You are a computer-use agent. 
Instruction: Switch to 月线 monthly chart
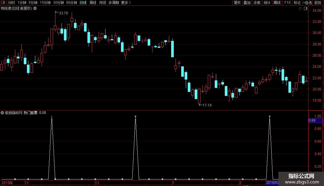pos(102,3)
